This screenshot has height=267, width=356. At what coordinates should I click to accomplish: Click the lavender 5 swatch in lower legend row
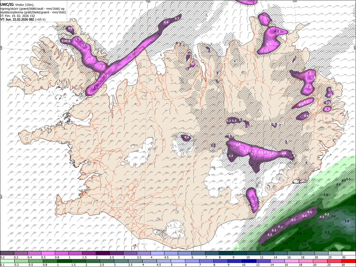point(178,261)
